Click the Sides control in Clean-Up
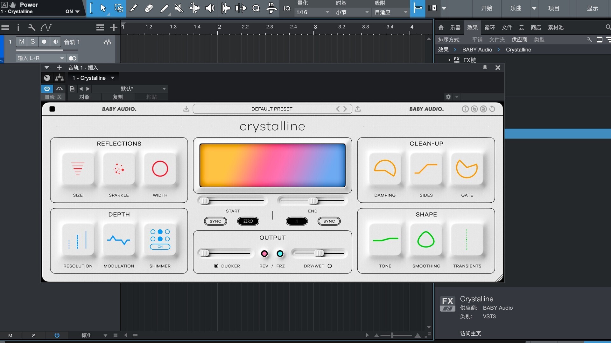 [x=426, y=169]
